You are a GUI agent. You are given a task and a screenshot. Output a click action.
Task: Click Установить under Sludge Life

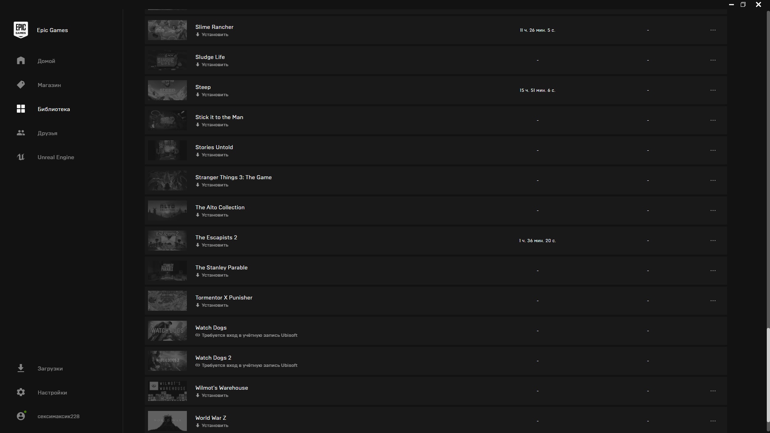[212, 65]
